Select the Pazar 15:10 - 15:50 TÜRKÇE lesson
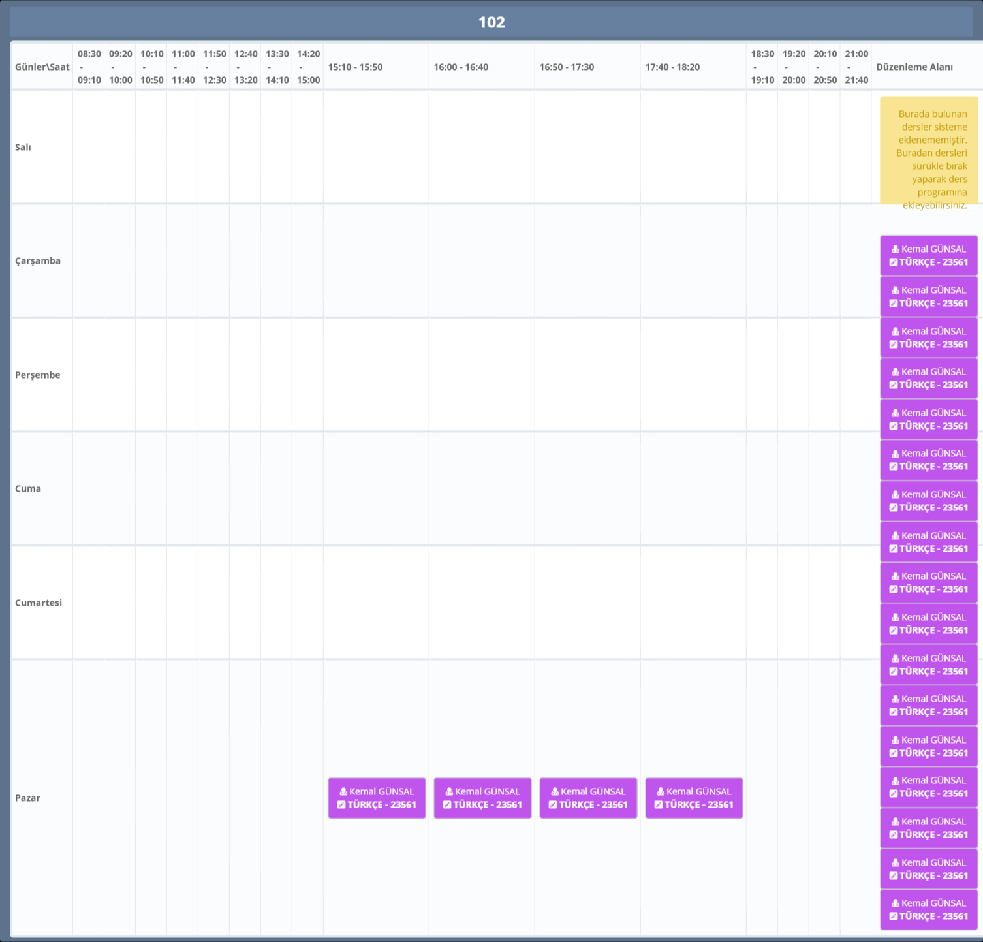The image size is (983, 942). pos(377,798)
